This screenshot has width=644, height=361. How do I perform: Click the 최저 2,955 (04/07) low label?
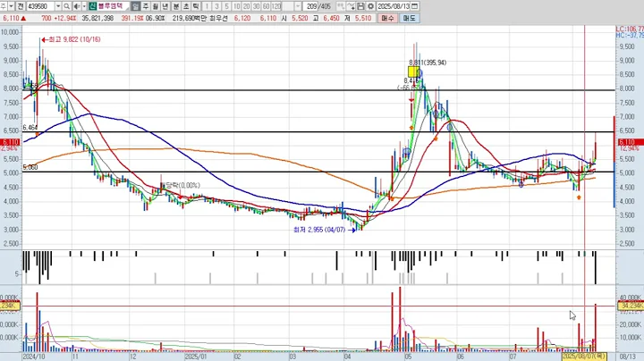319,231
